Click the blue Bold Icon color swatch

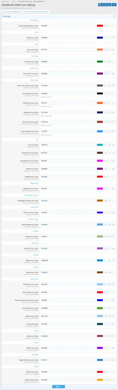[x=100, y=37]
